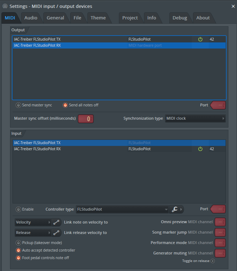This screenshot has width=237, height=271.
Task: Open controller wrench settings button
Action: [174, 209]
